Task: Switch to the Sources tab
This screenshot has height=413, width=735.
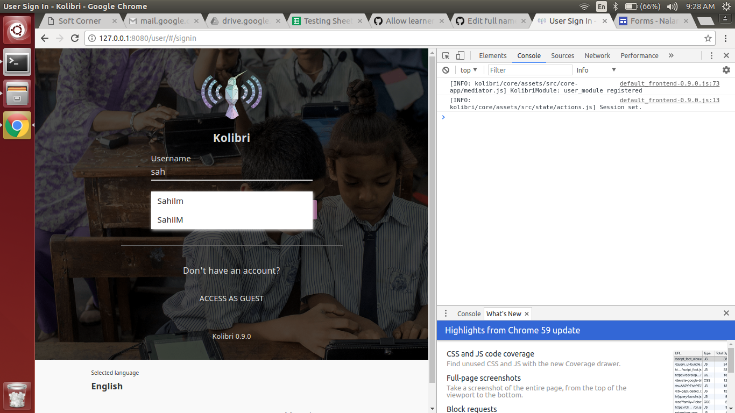Action: point(563,55)
